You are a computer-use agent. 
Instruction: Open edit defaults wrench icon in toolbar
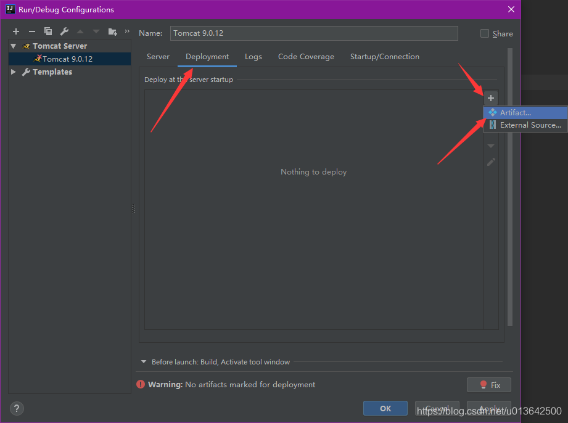point(64,31)
